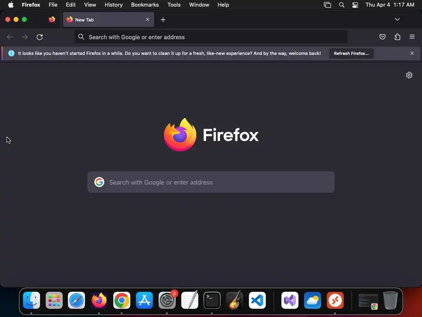This screenshot has width=422, height=317.
Task: Open the History menu
Action: (x=114, y=5)
